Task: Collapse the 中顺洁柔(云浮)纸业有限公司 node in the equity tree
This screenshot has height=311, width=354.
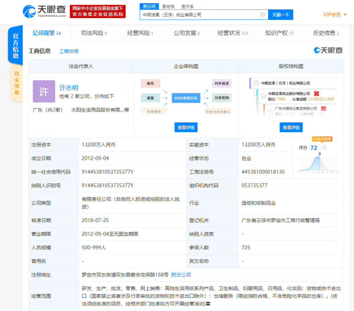Action: pos(256,83)
